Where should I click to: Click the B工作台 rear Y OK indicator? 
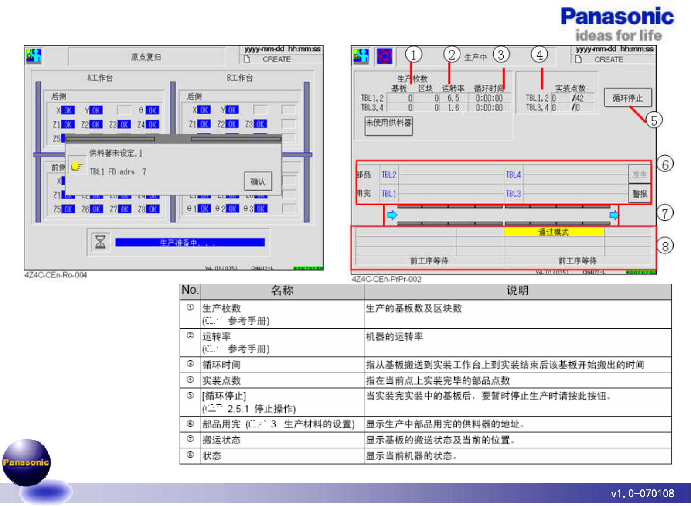point(232,110)
